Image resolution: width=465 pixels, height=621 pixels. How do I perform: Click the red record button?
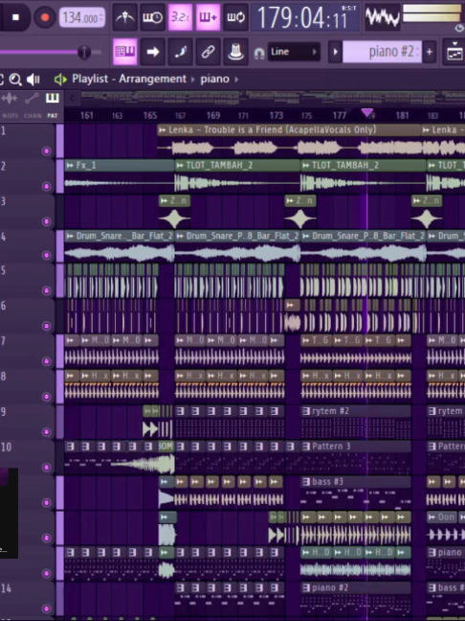pos(44,17)
